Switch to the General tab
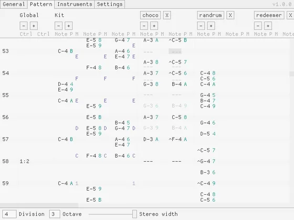The image size is (294, 220). pos(14,4)
